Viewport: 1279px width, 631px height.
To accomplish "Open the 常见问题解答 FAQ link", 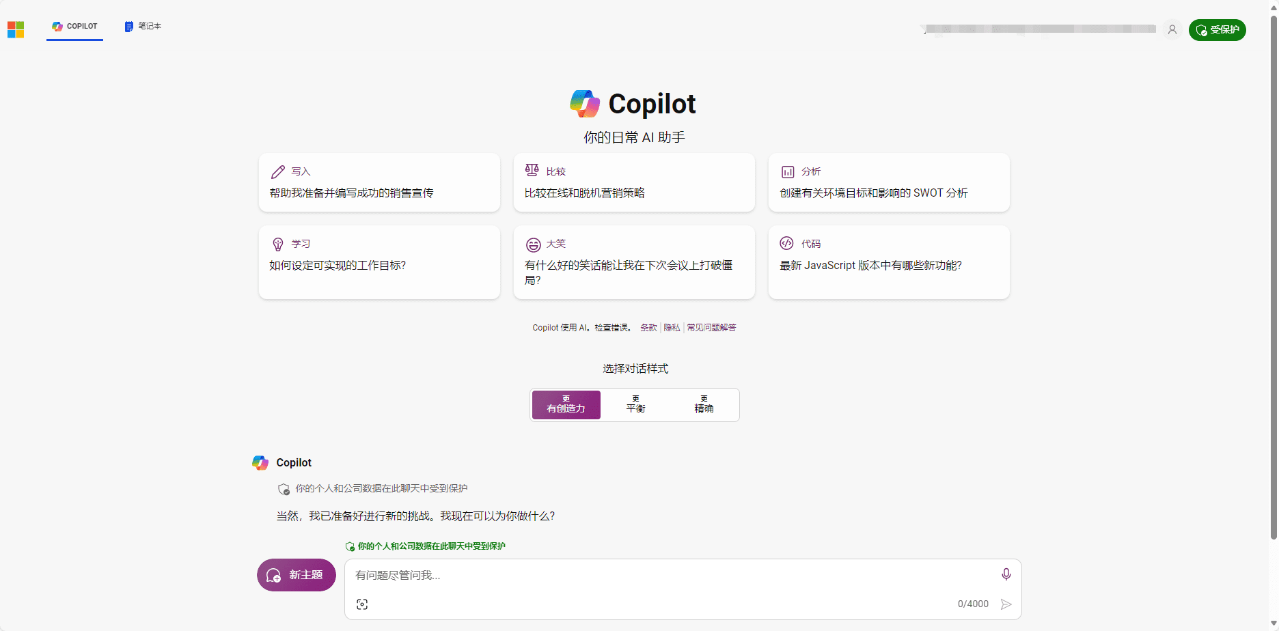I will click(711, 328).
